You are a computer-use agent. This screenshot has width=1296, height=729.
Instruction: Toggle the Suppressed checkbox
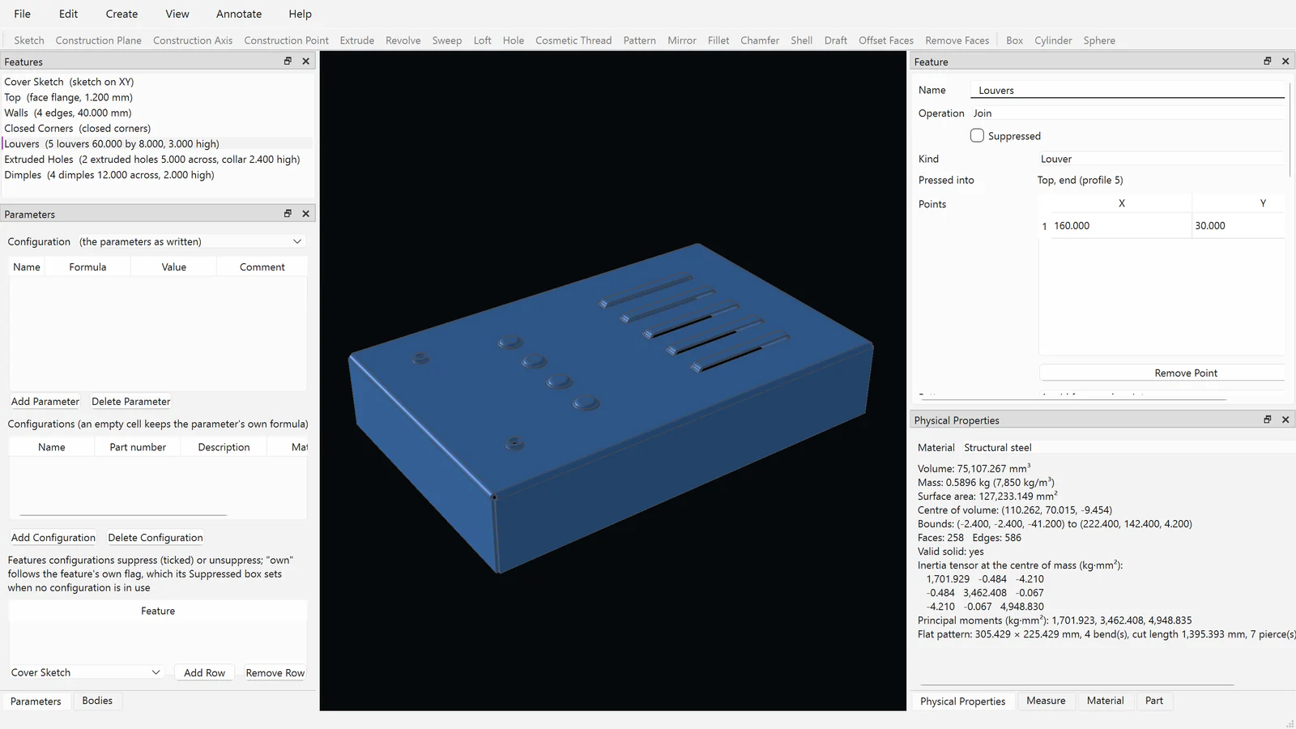pos(977,136)
